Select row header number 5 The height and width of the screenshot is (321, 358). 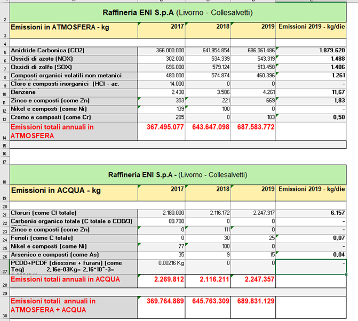[5, 51]
